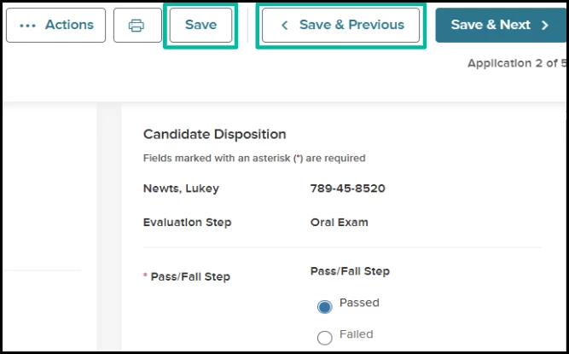This screenshot has height=354, width=569.
Task: Click the Evaluation Step label
Action: (x=187, y=222)
